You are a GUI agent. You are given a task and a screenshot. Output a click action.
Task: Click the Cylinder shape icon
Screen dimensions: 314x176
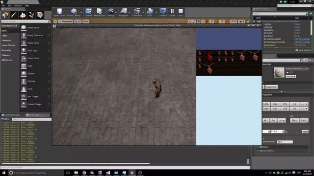pos(24,81)
